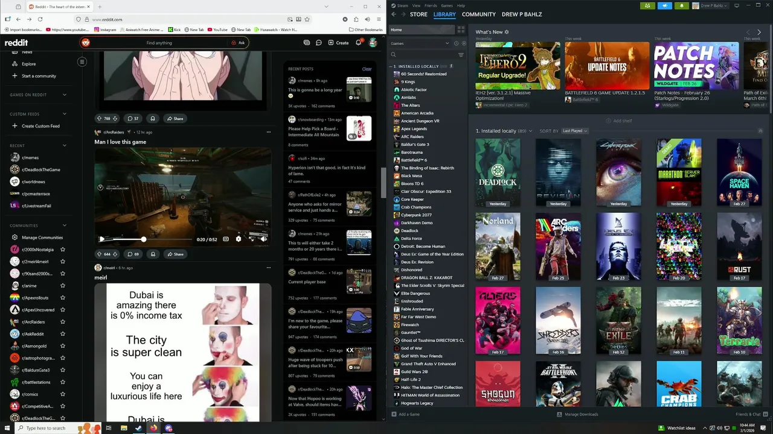Screen dimensions: 773x434
Task: Collapse Reddit left navigation sidebar
Action: 82,61
